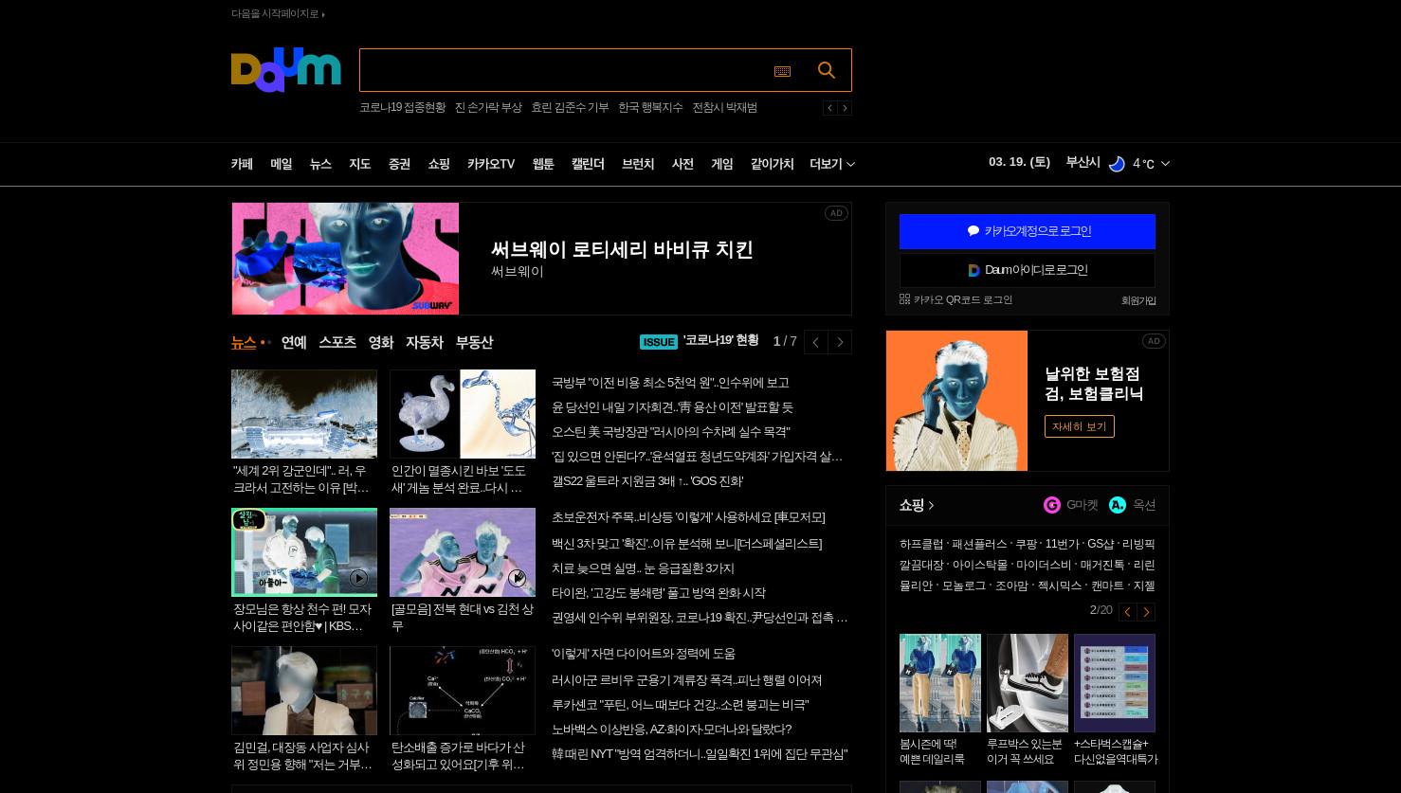Screen dimensions: 1401x793
Task: Log in with Daum아이디 button
Action: (x=1028, y=270)
